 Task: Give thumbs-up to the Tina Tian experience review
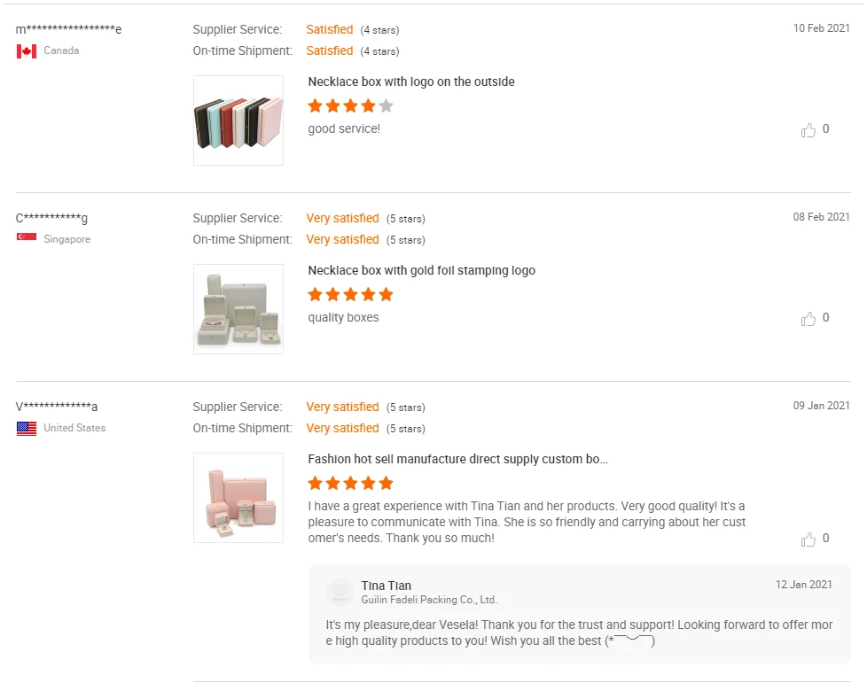coord(808,540)
